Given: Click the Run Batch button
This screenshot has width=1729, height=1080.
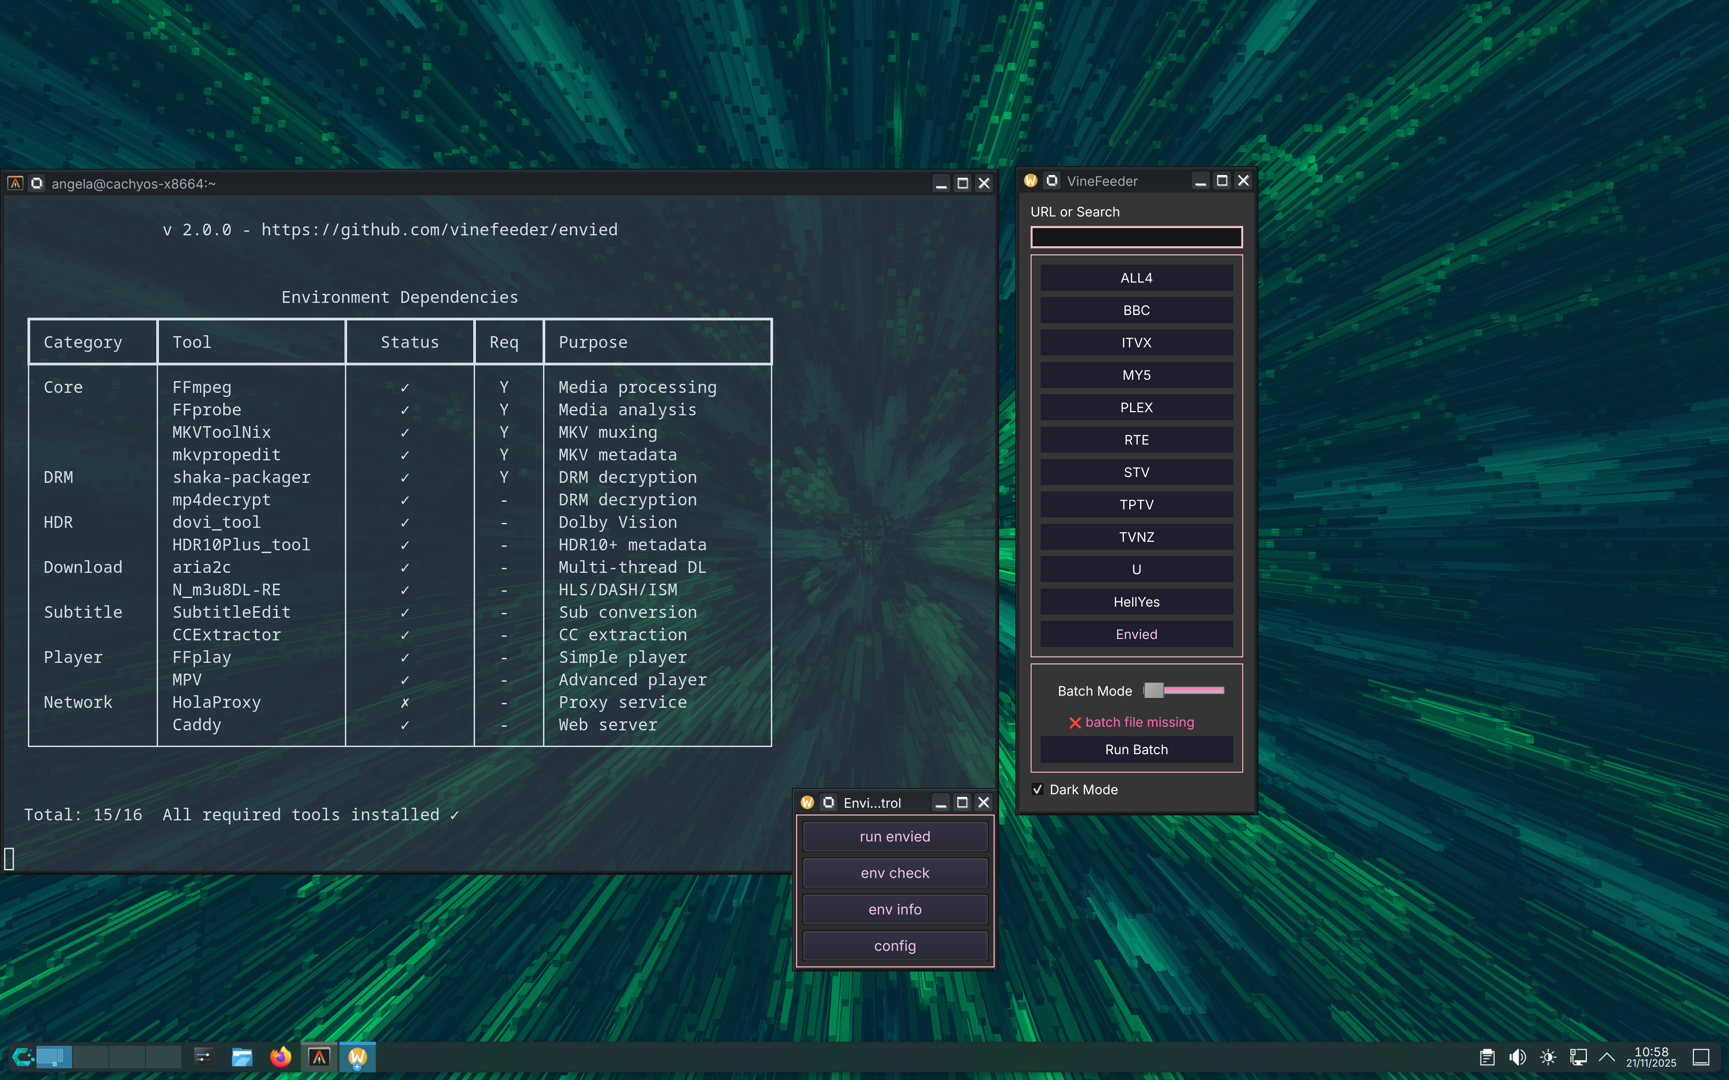Looking at the screenshot, I should 1136,749.
